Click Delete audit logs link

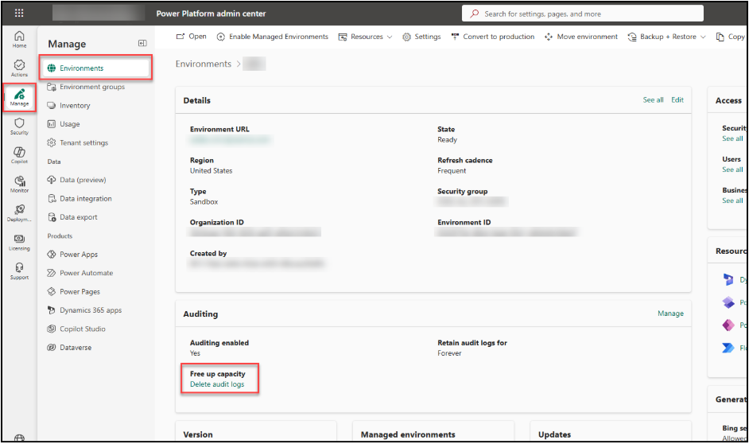[217, 384]
